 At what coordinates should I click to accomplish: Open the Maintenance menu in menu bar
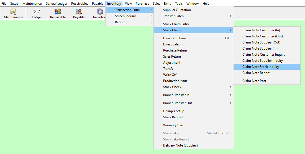pyautogui.click(x=32, y=4)
